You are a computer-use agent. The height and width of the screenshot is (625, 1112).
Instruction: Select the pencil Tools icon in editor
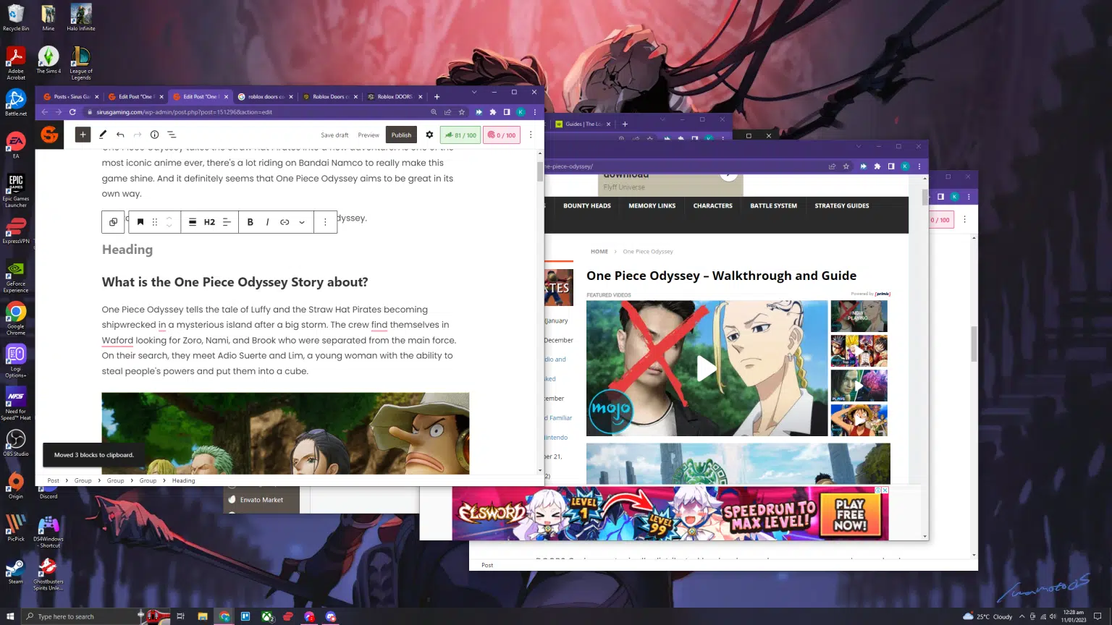click(x=103, y=135)
